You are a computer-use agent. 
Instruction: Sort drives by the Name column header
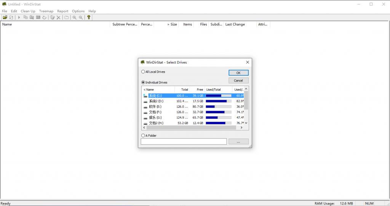(158, 89)
